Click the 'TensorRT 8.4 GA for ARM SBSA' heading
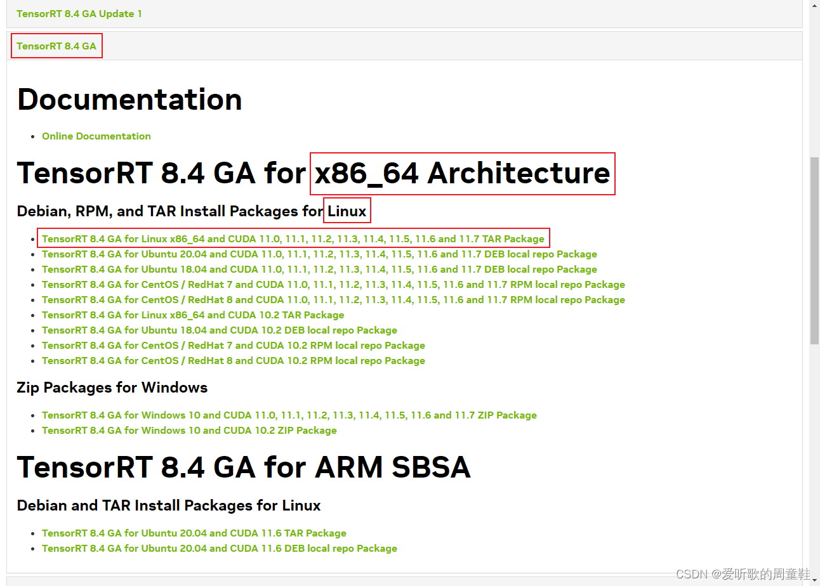This screenshot has width=820, height=586. coord(244,467)
